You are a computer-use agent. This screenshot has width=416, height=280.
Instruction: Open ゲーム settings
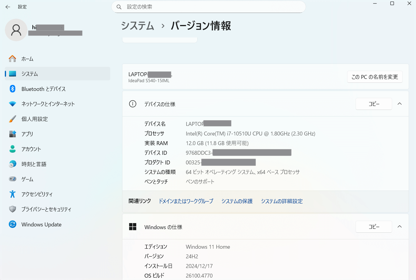[57, 179]
